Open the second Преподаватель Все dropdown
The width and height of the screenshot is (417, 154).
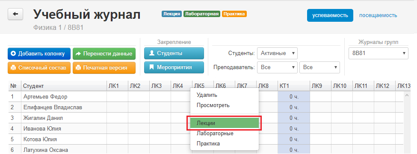tap(319, 67)
